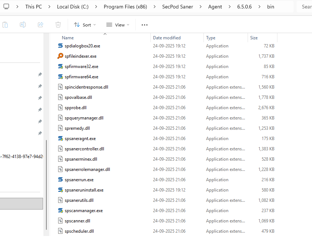Select the spdialogbox20.exe file icon
Image resolution: width=312 pixels, height=243 pixels.
coord(60,46)
